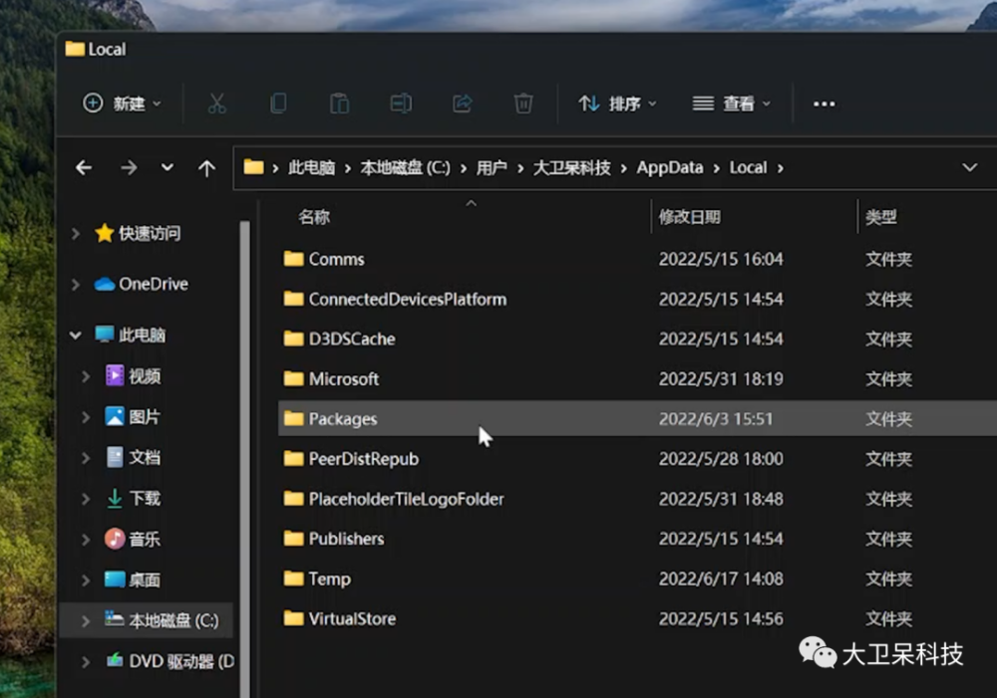Go forward with the right arrow

[129, 168]
